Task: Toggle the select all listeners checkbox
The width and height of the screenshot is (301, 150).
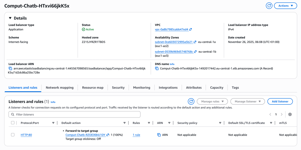Action: tap(13, 123)
